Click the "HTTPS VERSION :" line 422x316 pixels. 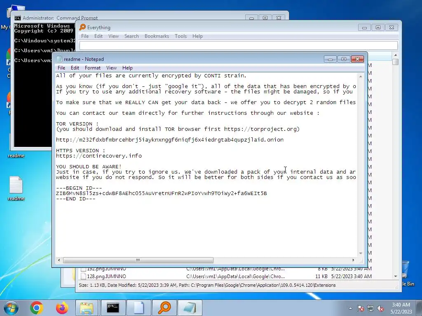tap(80, 151)
